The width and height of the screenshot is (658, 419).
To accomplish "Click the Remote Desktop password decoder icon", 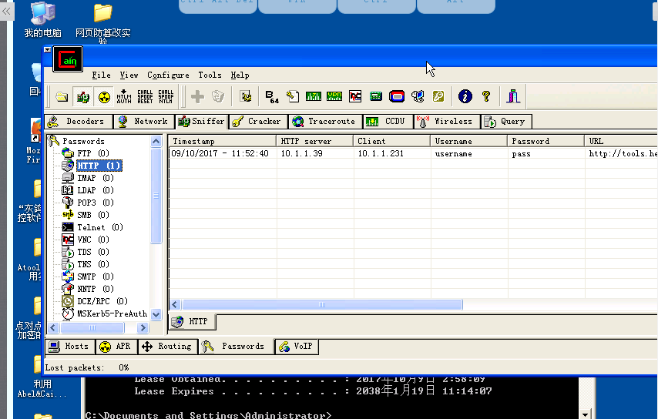I will tap(418, 97).
